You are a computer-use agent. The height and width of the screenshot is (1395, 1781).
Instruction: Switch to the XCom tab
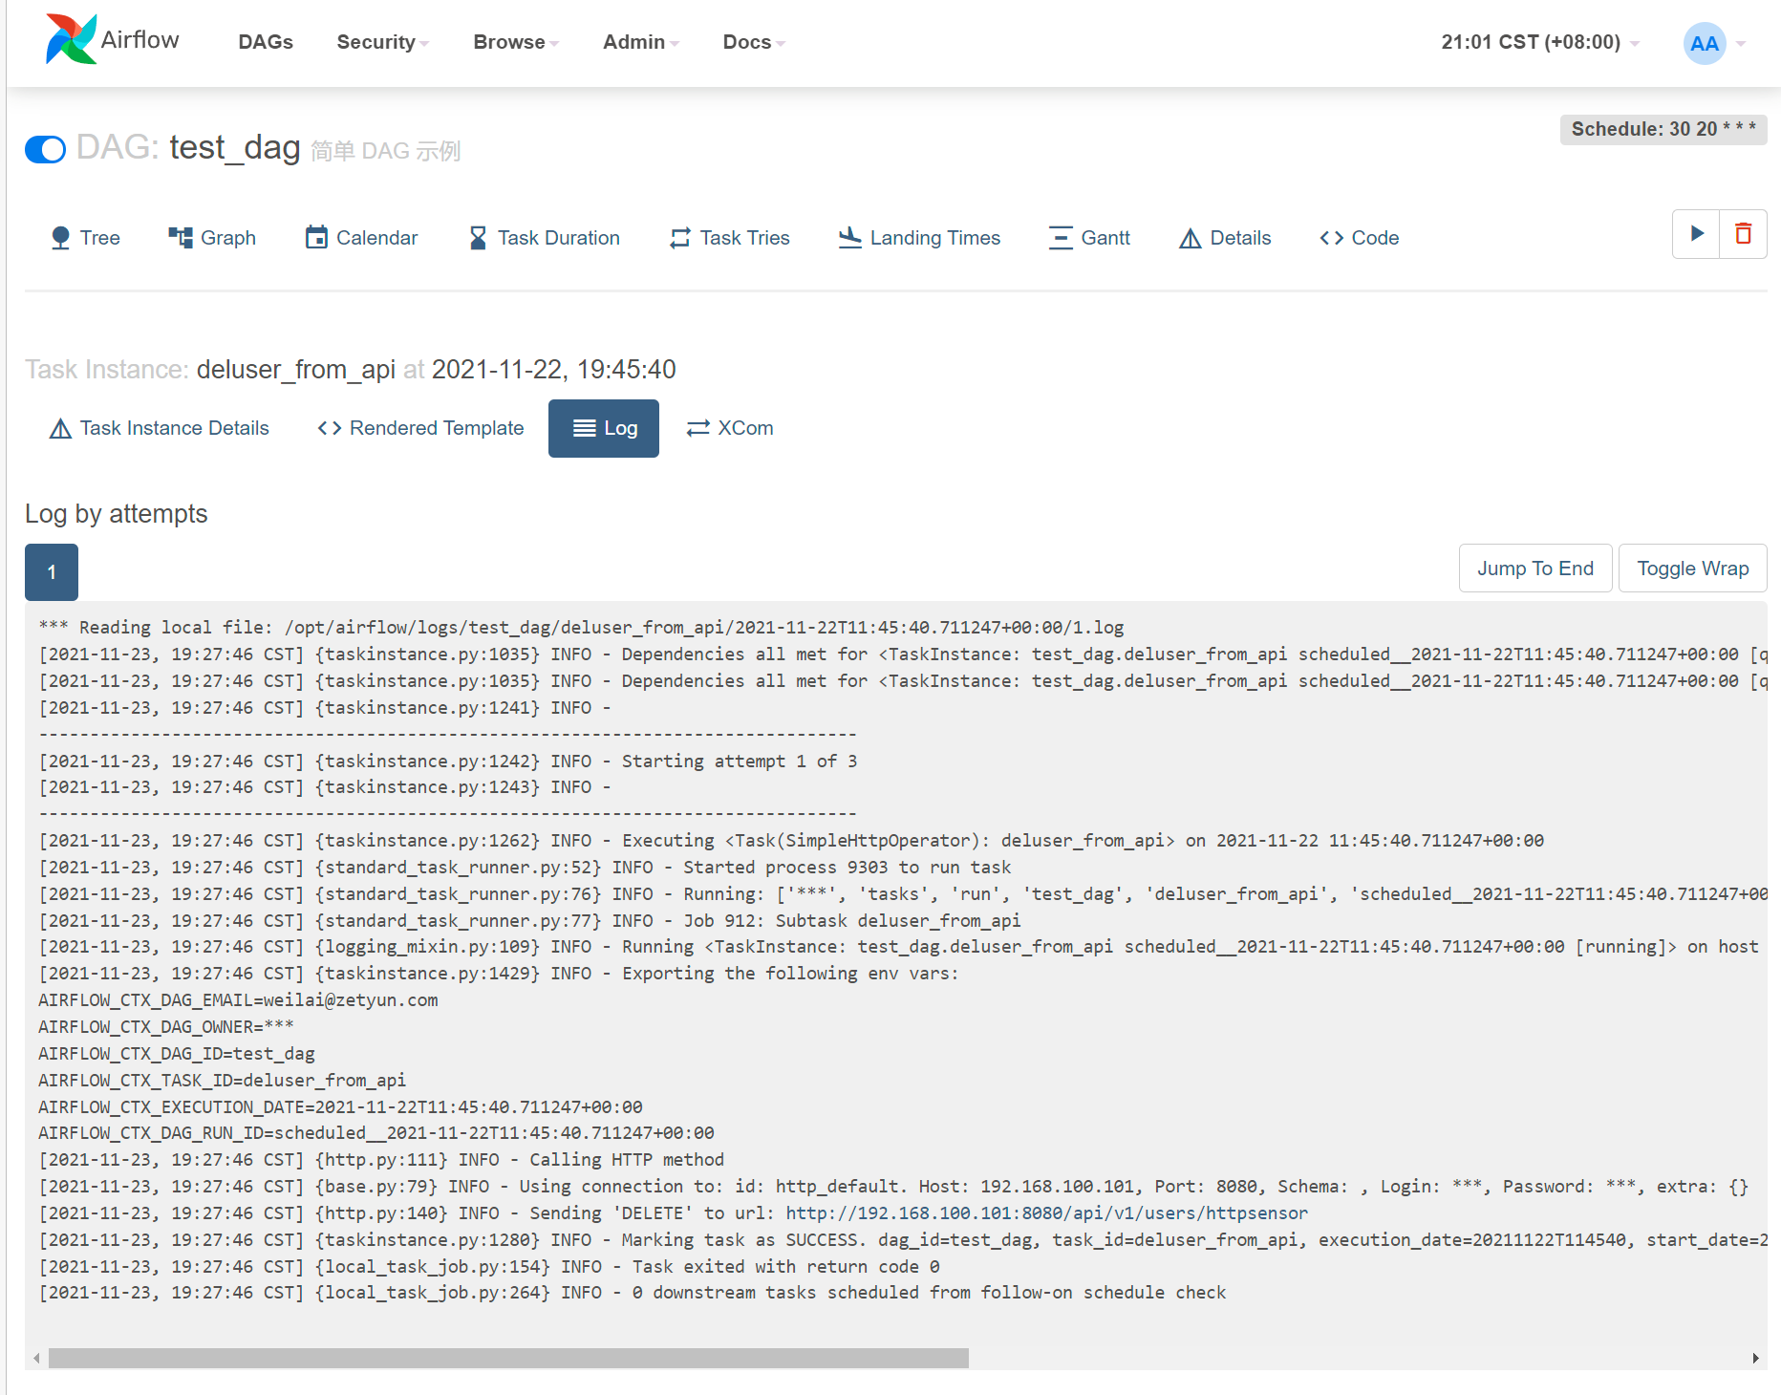coord(730,428)
